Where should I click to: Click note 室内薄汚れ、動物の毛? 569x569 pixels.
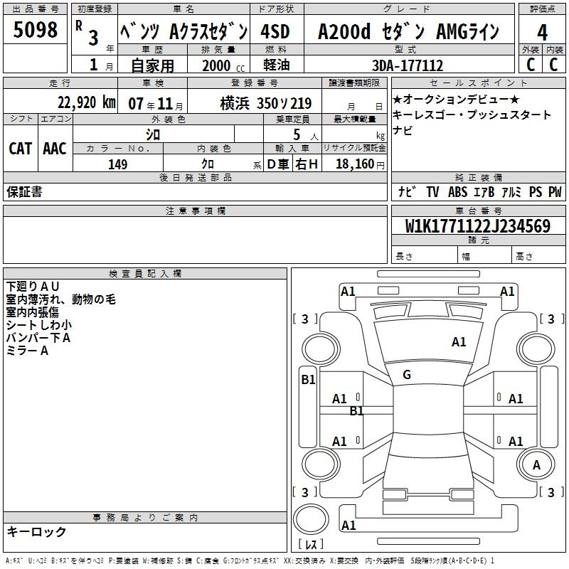[x=61, y=299]
